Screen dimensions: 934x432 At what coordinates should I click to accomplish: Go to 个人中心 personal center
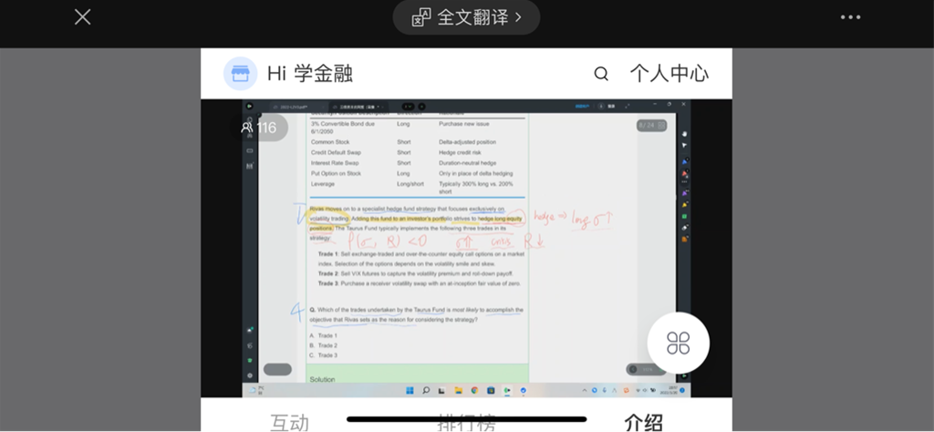click(x=669, y=74)
